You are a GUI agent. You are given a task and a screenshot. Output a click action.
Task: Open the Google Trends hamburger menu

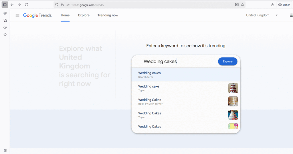pyautogui.click(x=17, y=15)
